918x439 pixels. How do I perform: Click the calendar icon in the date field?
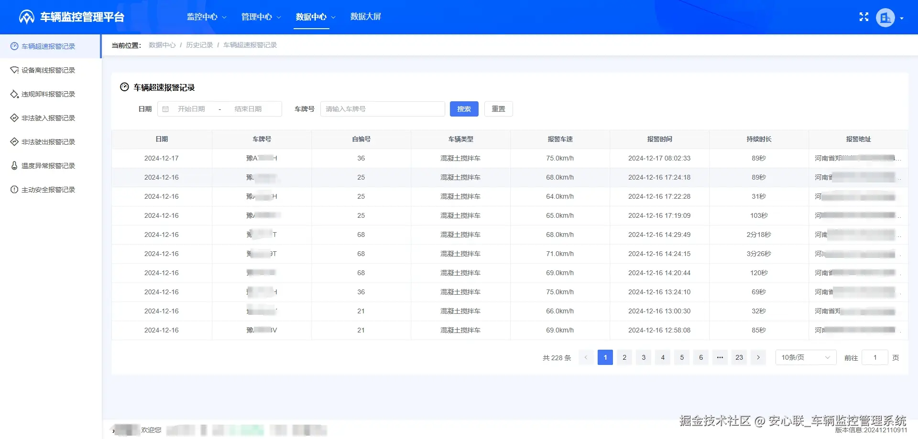click(x=165, y=108)
